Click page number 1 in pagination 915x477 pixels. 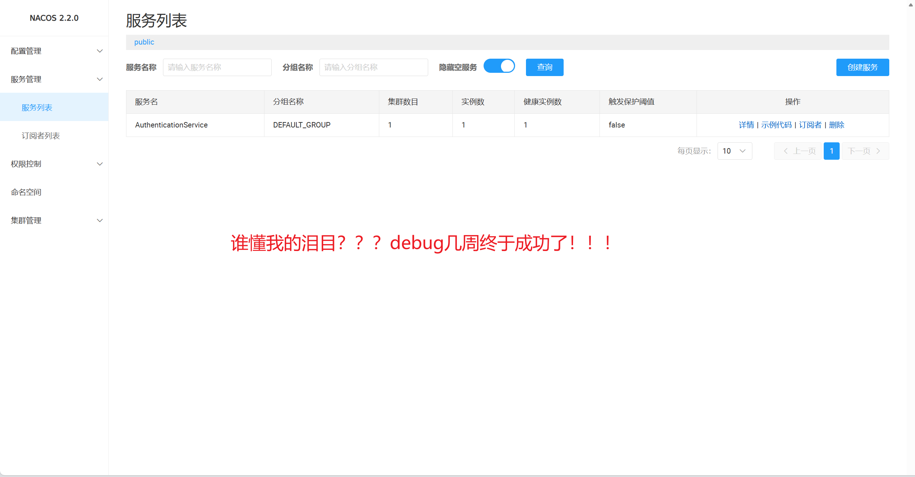click(831, 151)
